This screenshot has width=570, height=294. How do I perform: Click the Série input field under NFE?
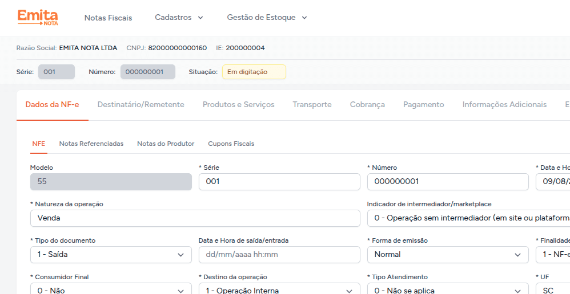279,182
